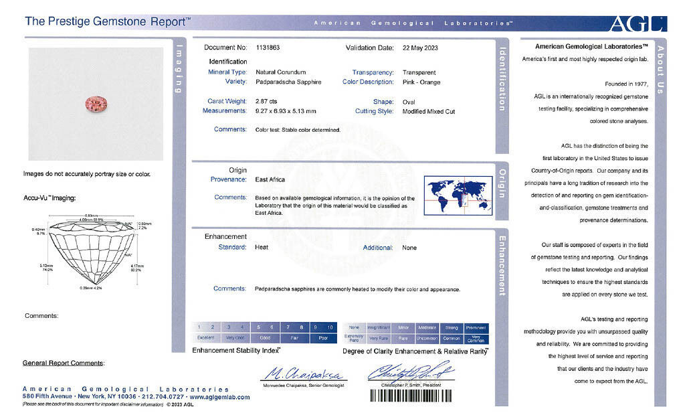Click the back-of-document disclaimer note
The height and width of the screenshot is (417, 685).
[x=92, y=405]
